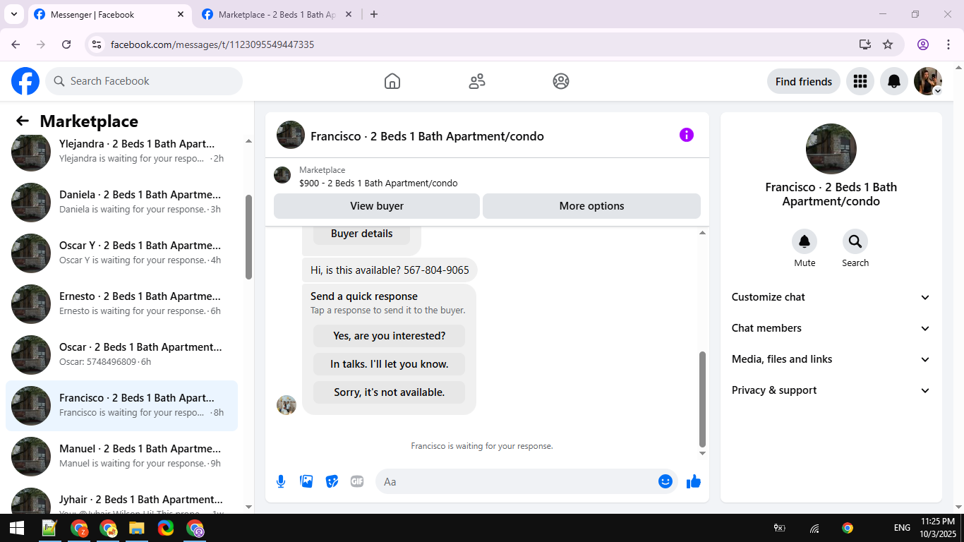Open File Explorer from the taskbar
The image size is (964, 542).
coord(136,528)
